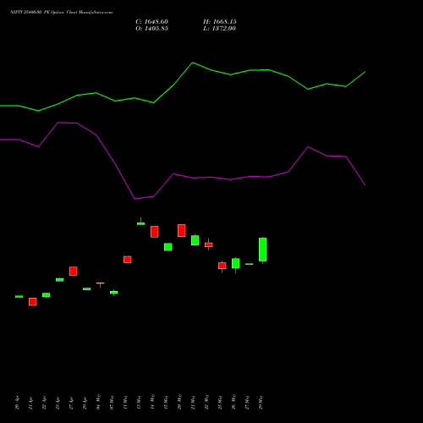The height and width of the screenshot is (423, 423).
Task: Click the green candle above 22 Apr
Action: pos(47,295)
